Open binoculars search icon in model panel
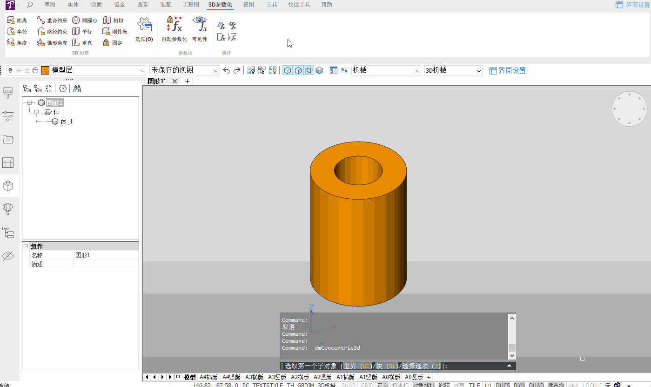Image resolution: width=651 pixels, height=387 pixels. point(77,88)
